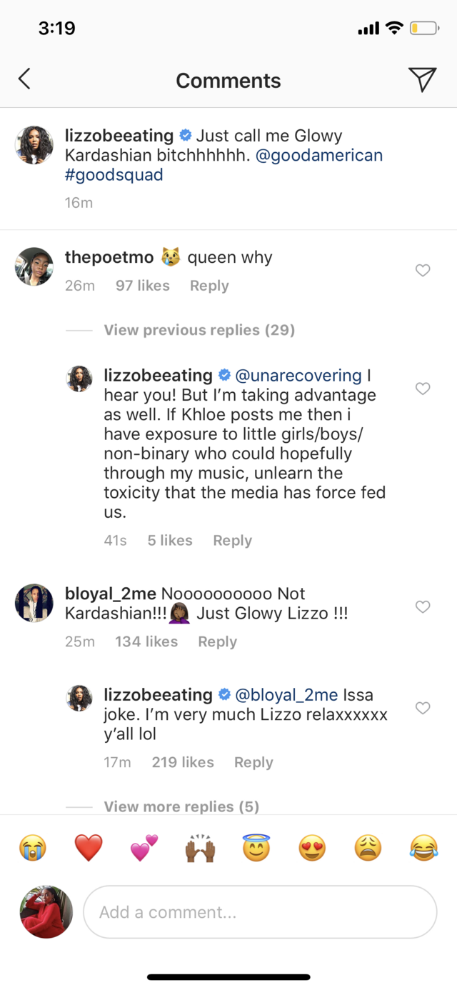The width and height of the screenshot is (457, 990).
Task: Tap the back arrow to exit Comments
Action: point(24,79)
